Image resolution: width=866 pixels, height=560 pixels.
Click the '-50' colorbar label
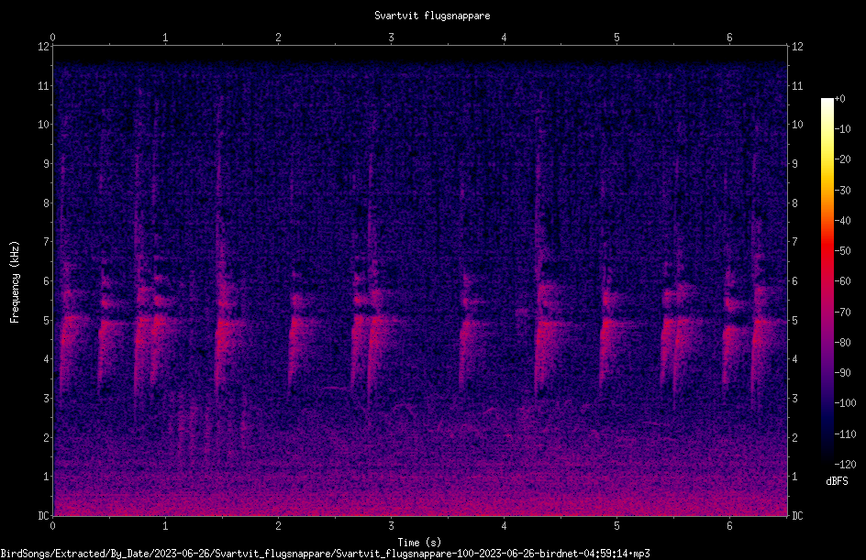[x=842, y=251]
